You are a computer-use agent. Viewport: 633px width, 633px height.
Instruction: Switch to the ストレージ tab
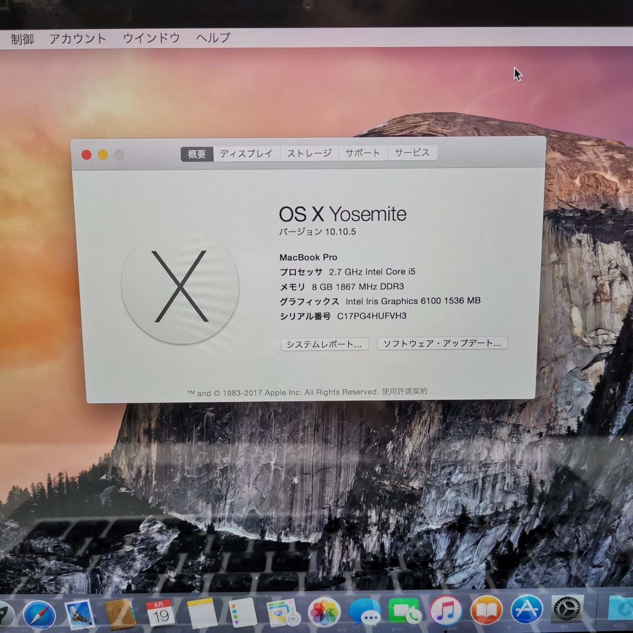click(x=309, y=153)
